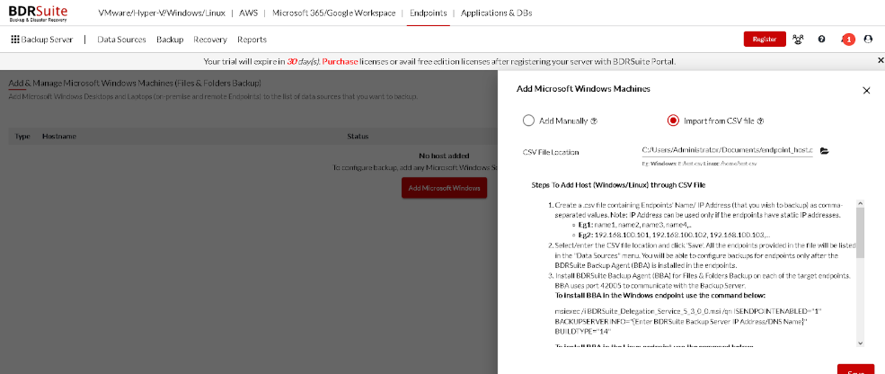Follow the Purchase link in trial banner
885x374 pixels.
(x=340, y=61)
